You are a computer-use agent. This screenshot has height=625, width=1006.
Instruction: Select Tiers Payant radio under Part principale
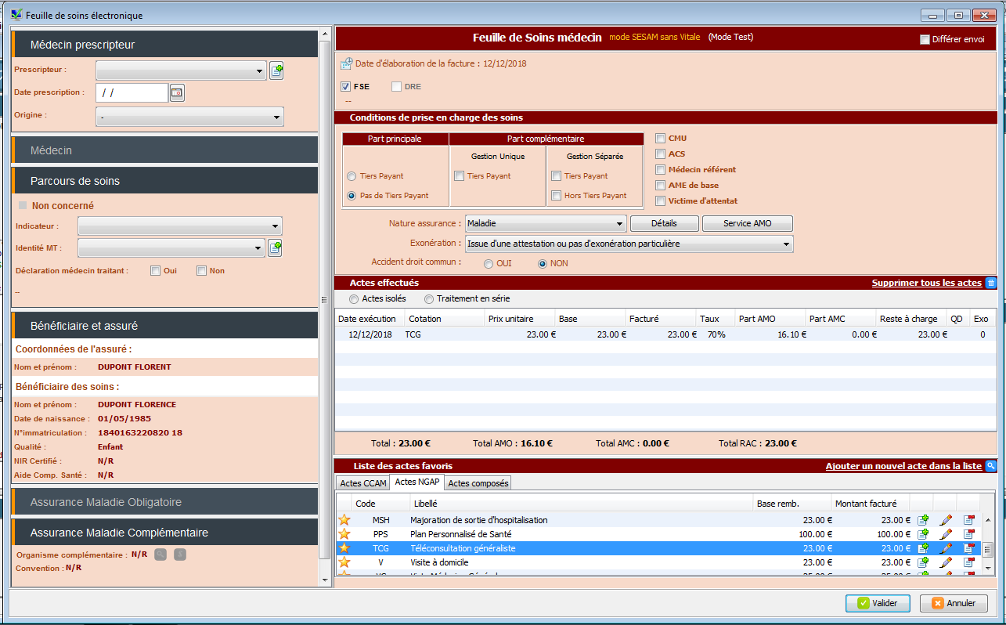tap(352, 176)
